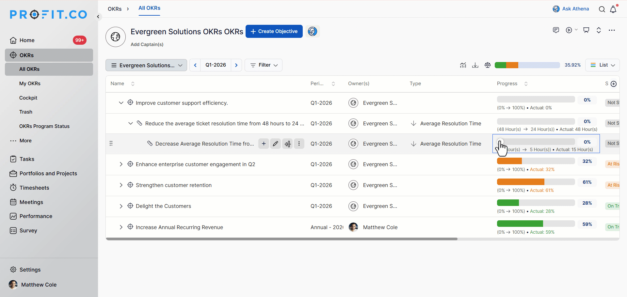
Task: Click the Create Objective button
Action: (274, 31)
